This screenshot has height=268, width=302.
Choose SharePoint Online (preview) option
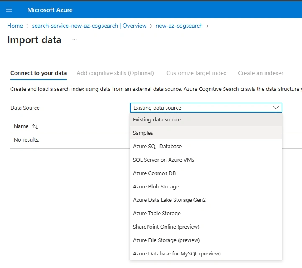tap(206, 227)
